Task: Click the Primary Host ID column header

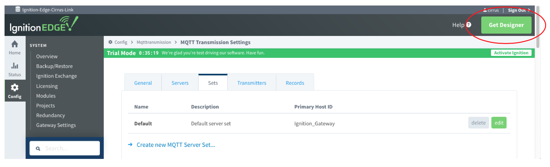Action: pos(313,106)
